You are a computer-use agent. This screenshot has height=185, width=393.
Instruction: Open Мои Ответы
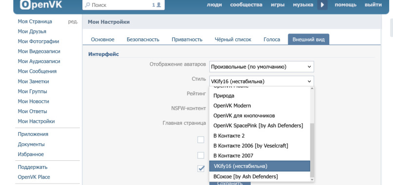[32, 112]
